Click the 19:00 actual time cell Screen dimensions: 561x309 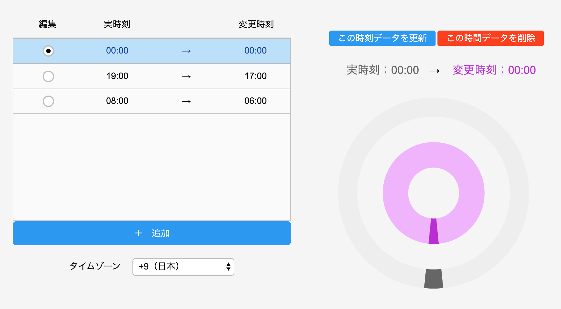pyautogui.click(x=117, y=76)
